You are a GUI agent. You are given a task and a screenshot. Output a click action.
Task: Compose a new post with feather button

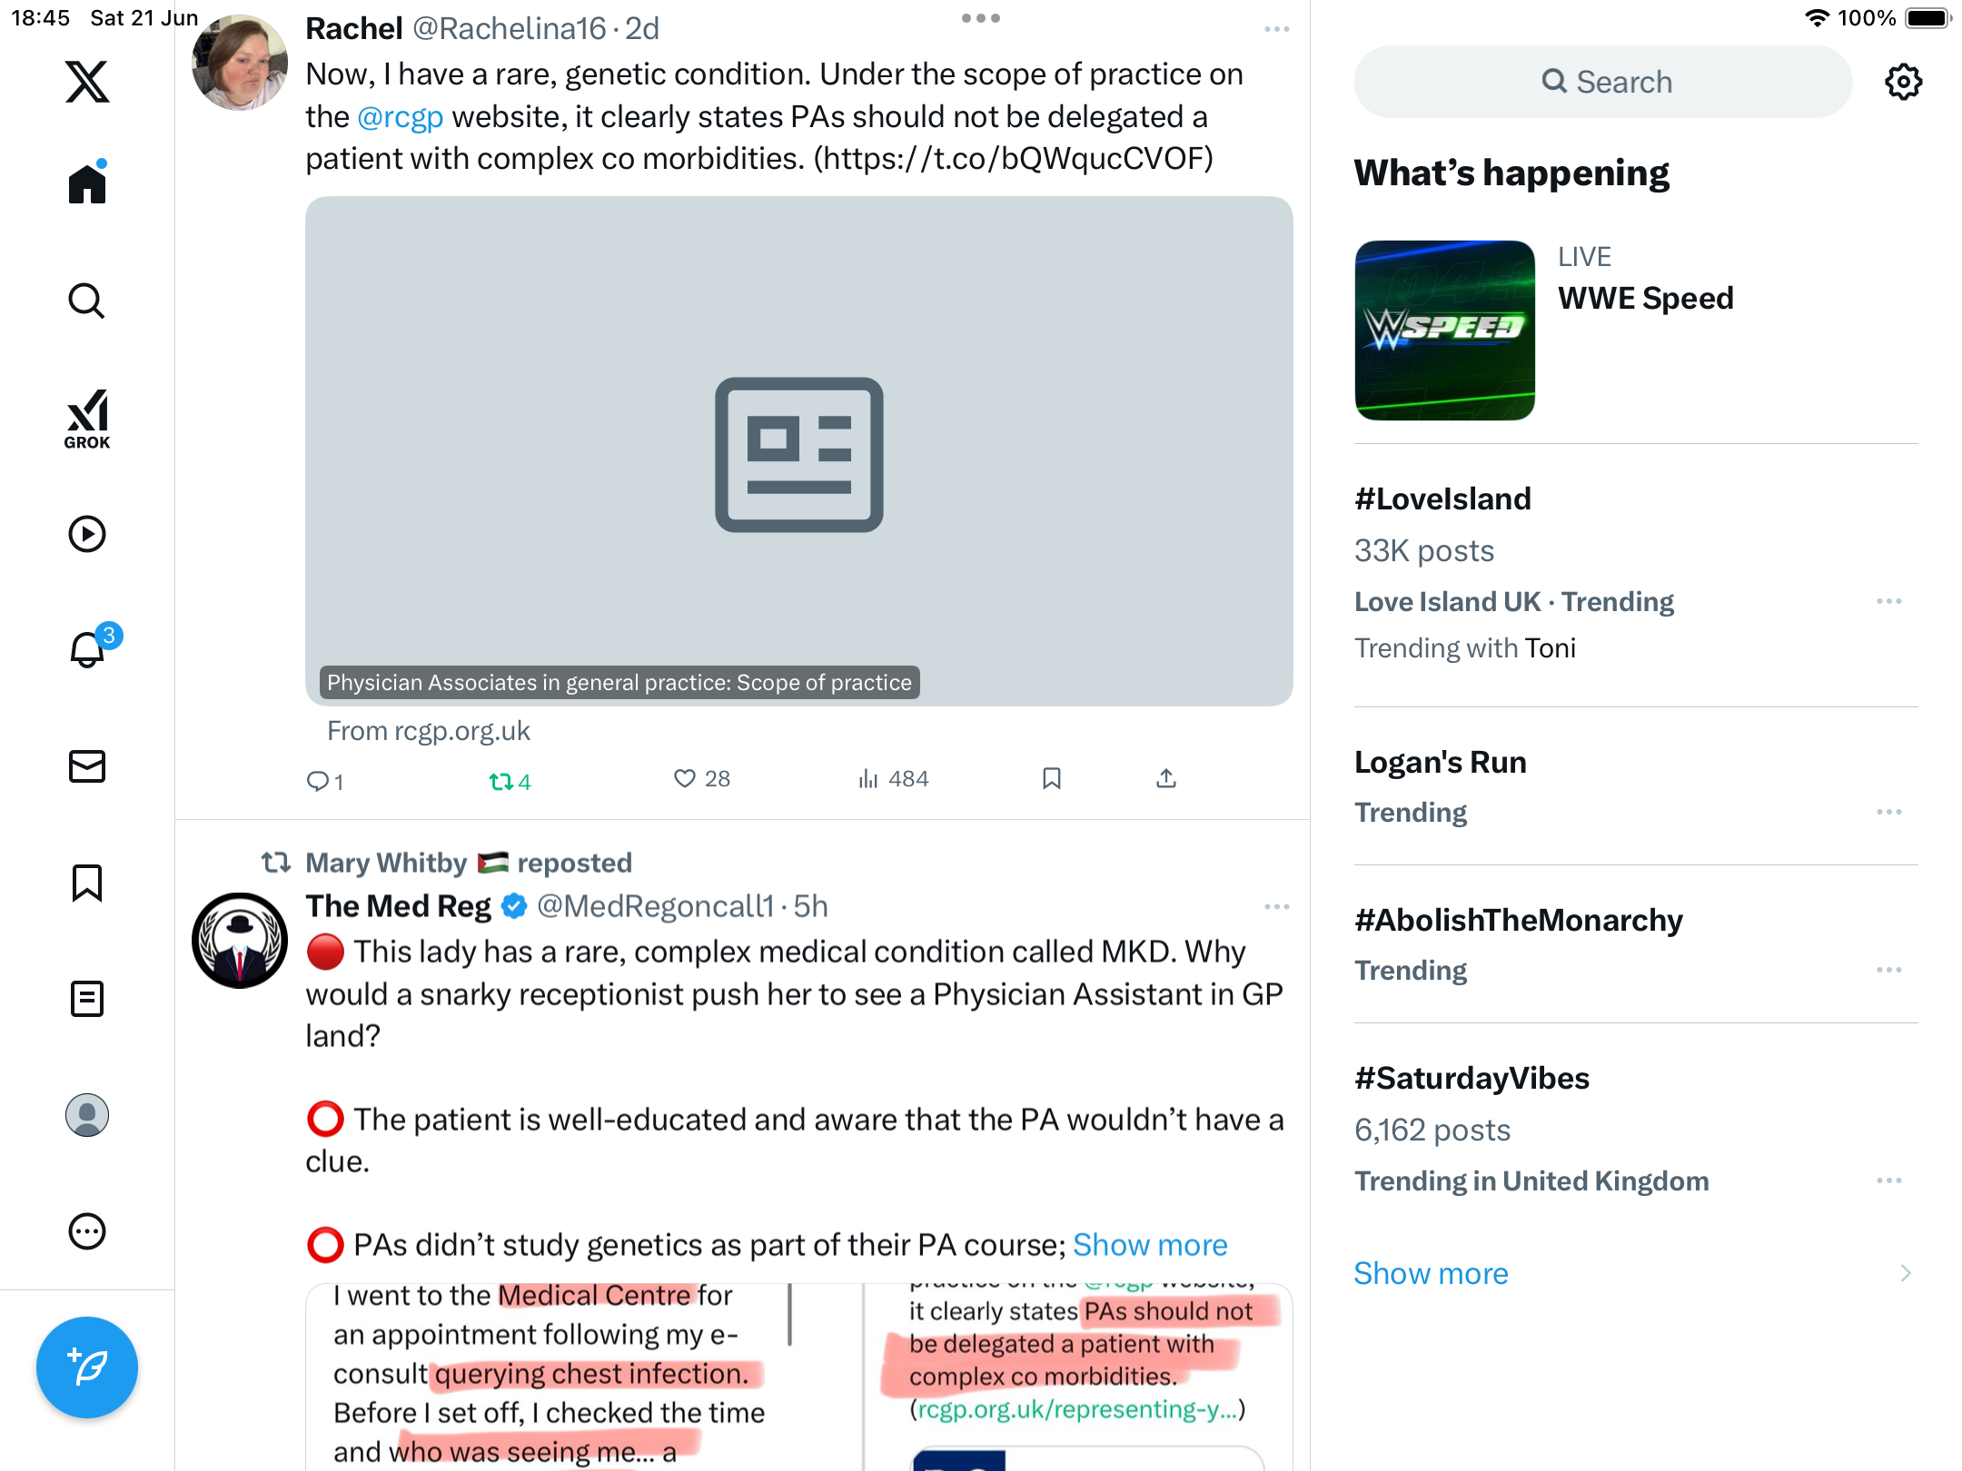click(87, 1367)
